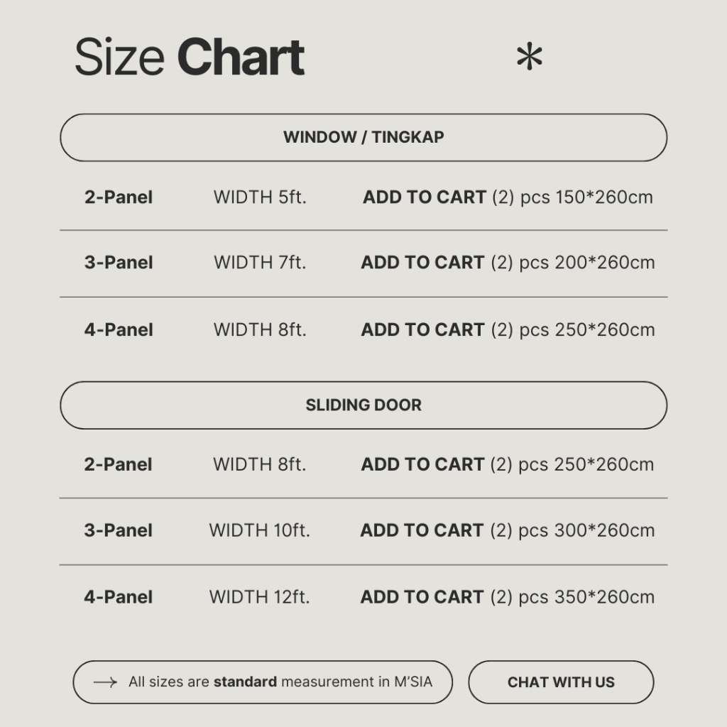Click WIDTH 10ft. text
Viewport: 727px width, 727px height.
point(260,530)
